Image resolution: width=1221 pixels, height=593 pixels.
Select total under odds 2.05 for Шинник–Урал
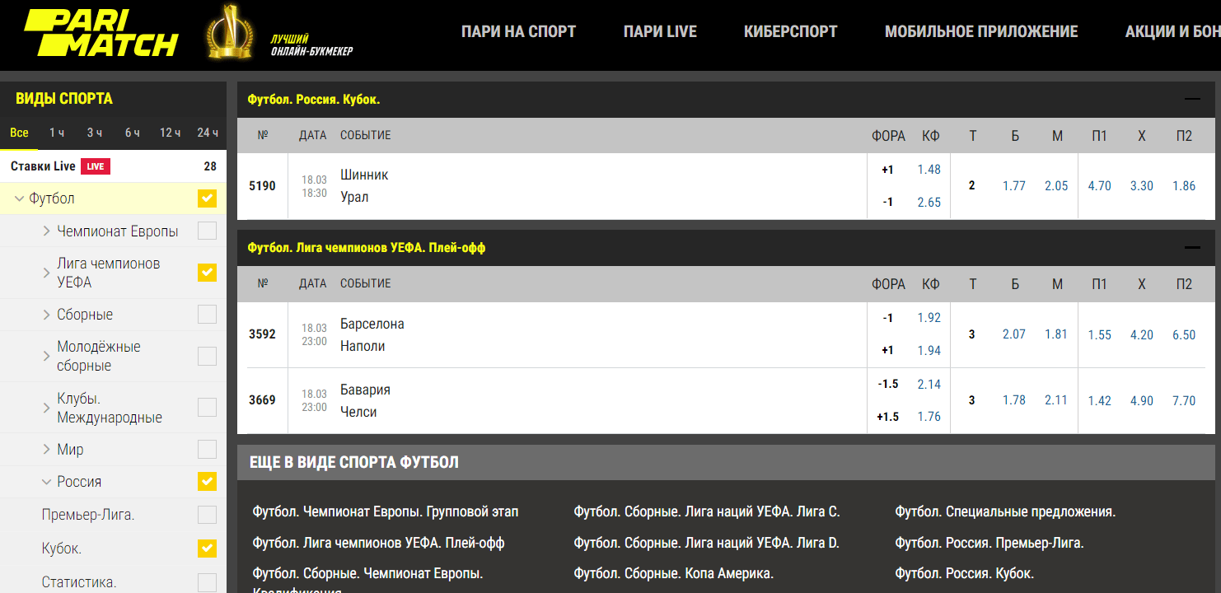pyautogui.click(x=1056, y=186)
